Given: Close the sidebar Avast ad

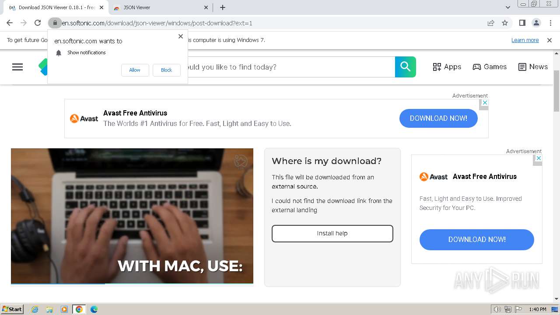Looking at the screenshot, I should coord(538,158).
